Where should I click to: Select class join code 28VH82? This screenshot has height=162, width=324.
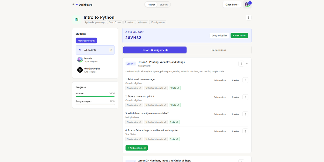tap(133, 38)
